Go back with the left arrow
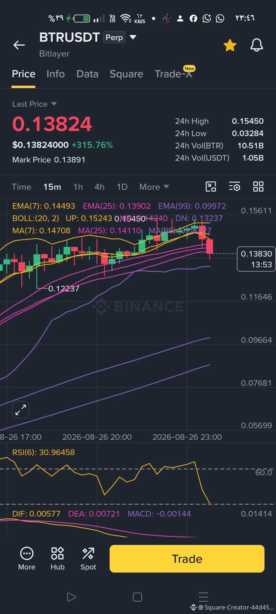 click(x=19, y=45)
